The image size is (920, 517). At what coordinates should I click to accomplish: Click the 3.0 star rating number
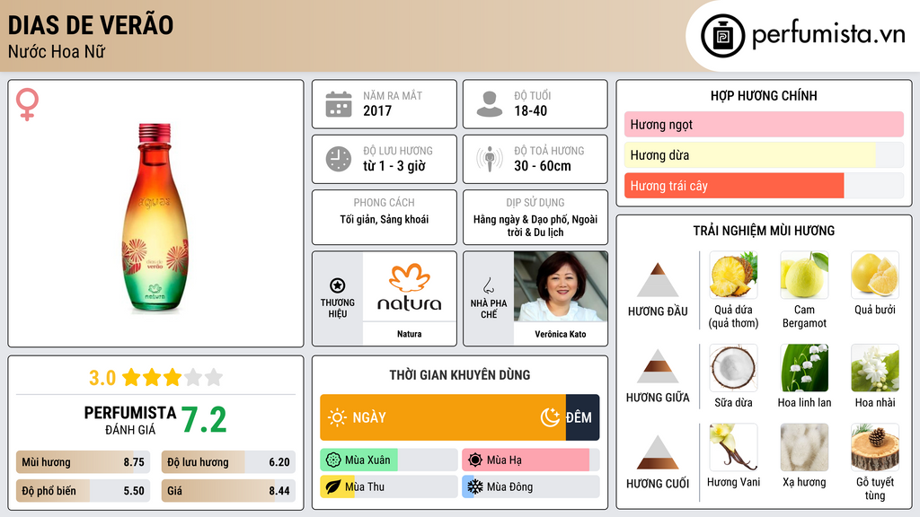click(102, 378)
